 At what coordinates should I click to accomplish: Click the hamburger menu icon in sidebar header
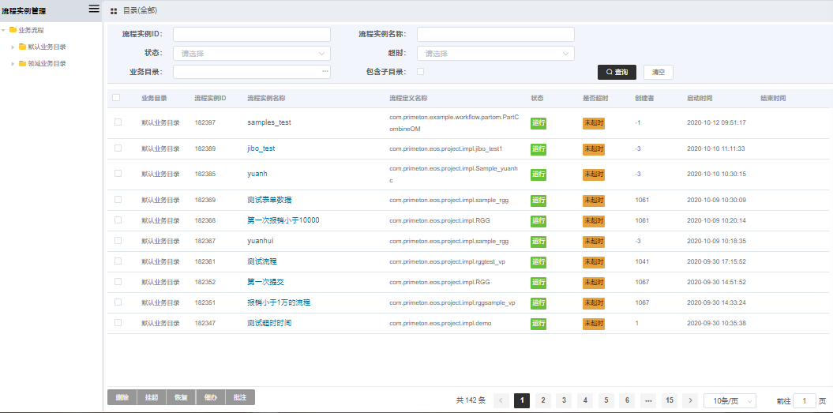click(94, 9)
